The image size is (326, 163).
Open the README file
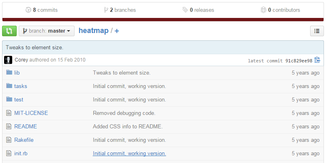coord(26,127)
